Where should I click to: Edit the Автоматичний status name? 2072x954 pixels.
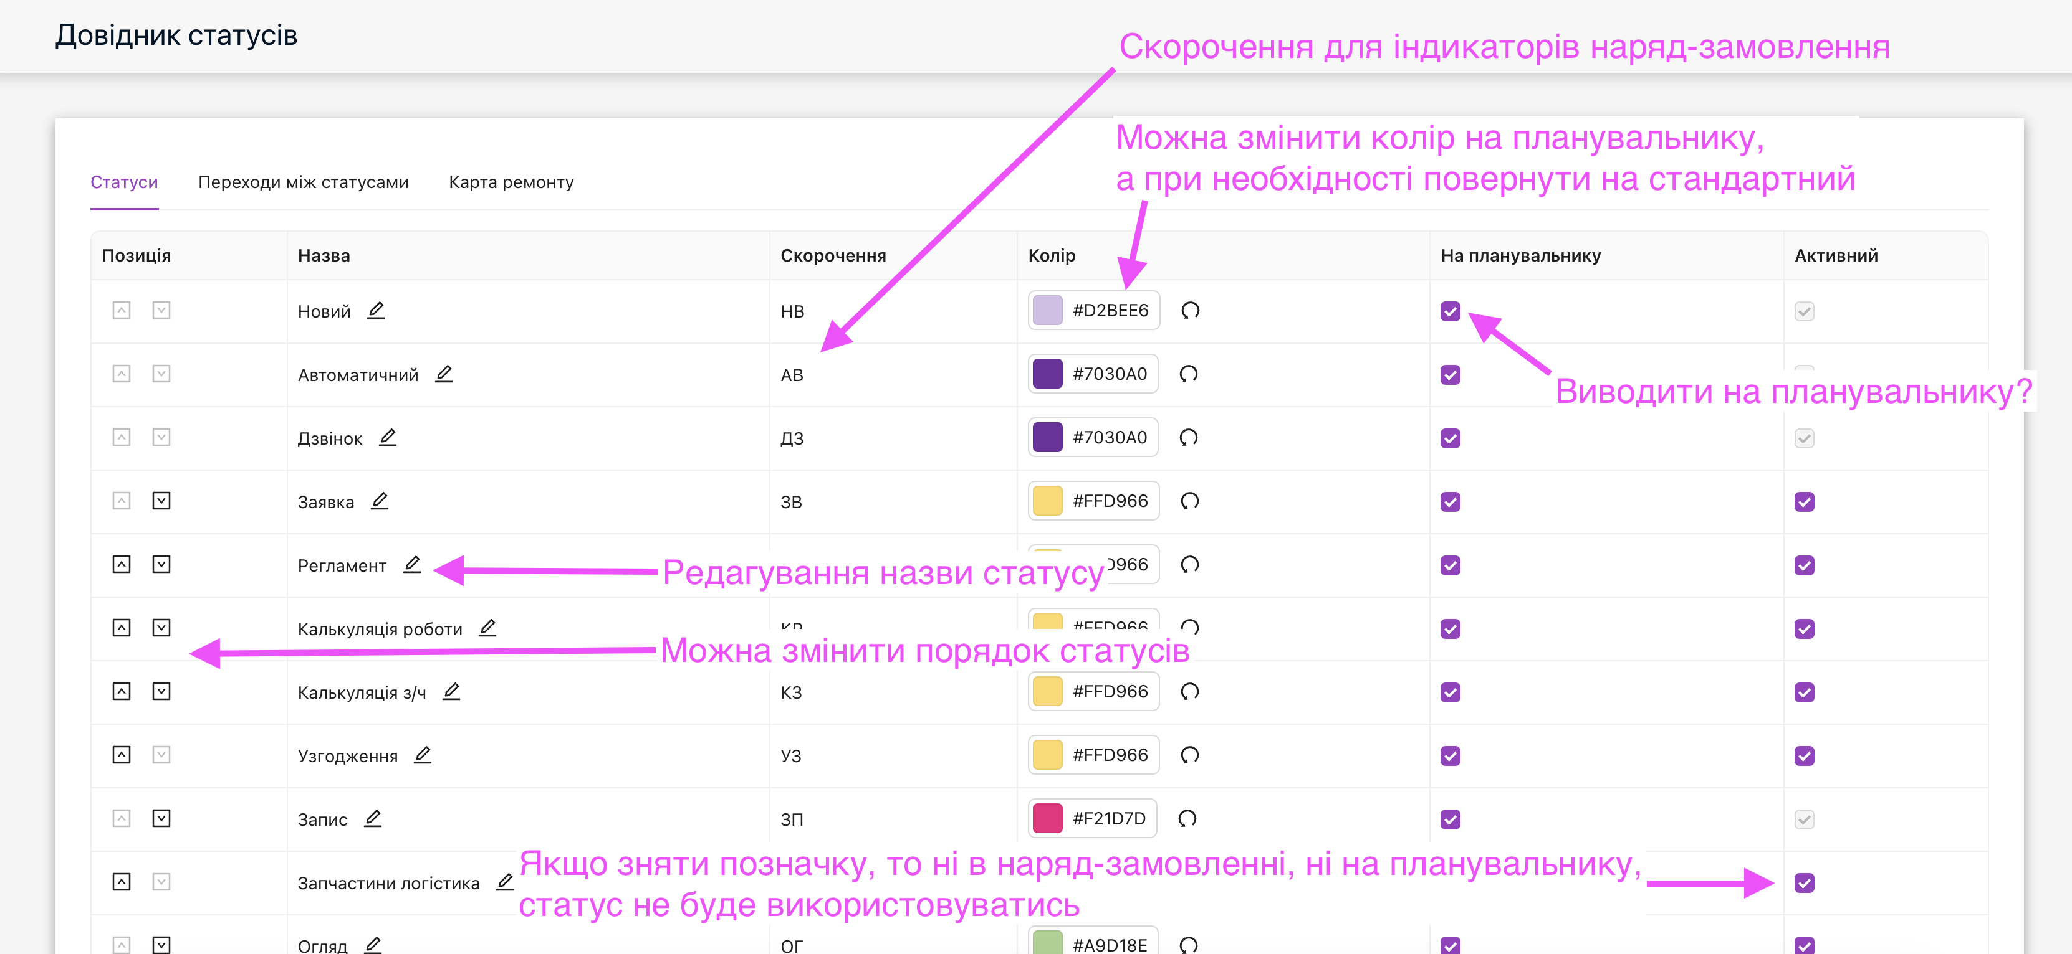(x=443, y=374)
